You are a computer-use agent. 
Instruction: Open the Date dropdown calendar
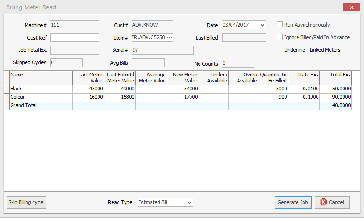click(263, 25)
